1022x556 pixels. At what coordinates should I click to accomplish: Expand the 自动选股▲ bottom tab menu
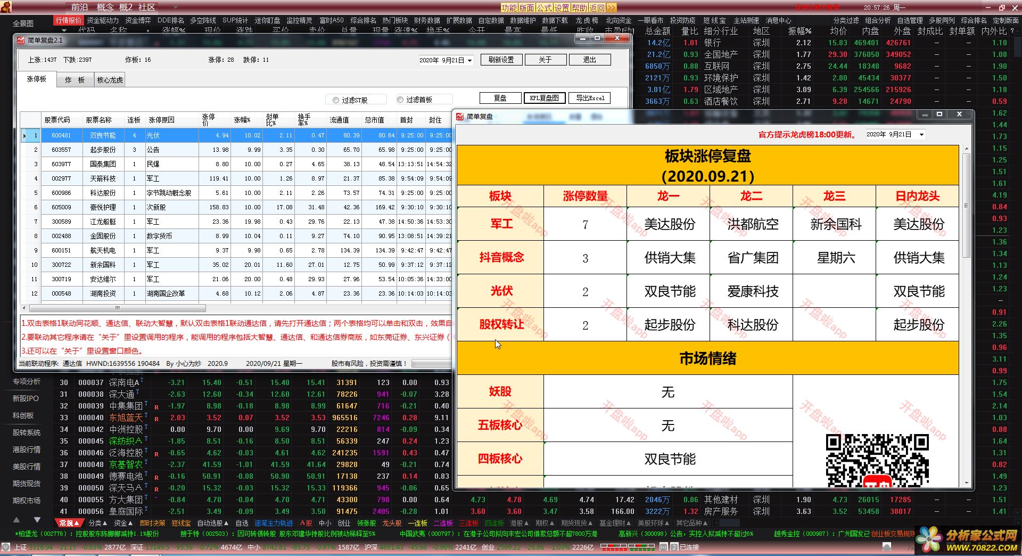pos(213,523)
